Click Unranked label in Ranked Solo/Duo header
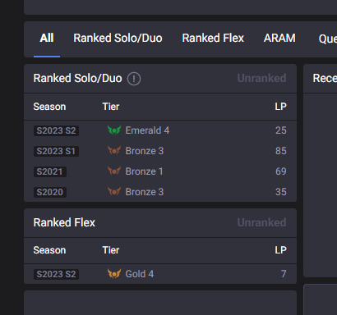This screenshot has height=315, width=337. coord(261,78)
